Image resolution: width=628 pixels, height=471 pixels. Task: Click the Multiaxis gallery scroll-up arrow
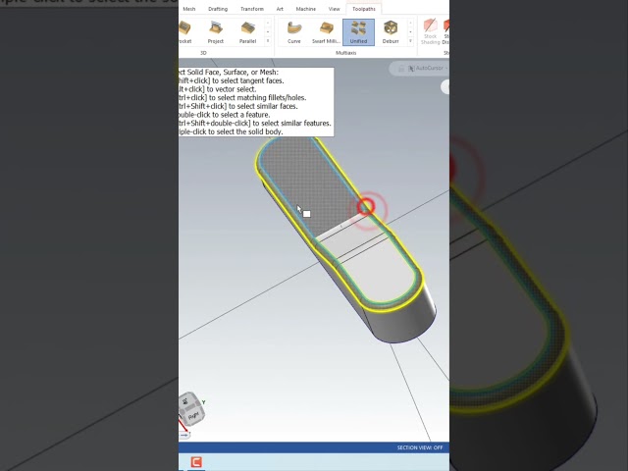pyautogui.click(x=410, y=23)
